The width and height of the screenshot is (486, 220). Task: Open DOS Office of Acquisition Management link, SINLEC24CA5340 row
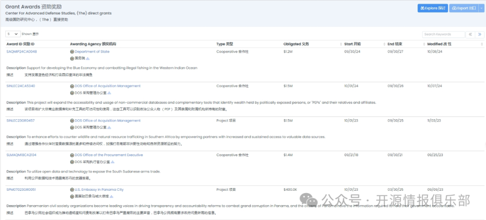click(x=108, y=86)
